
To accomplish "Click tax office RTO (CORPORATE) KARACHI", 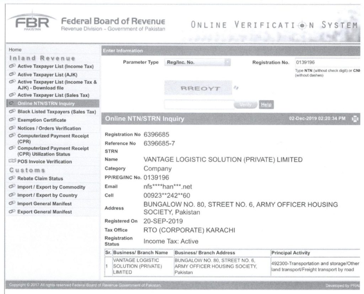I will point(189,230).
